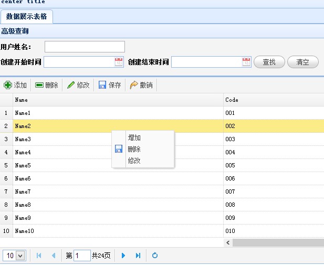The height and width of the screenshot is (266, 324).
Task: Sort by the Code column header
Action: [x=274, y=100]
